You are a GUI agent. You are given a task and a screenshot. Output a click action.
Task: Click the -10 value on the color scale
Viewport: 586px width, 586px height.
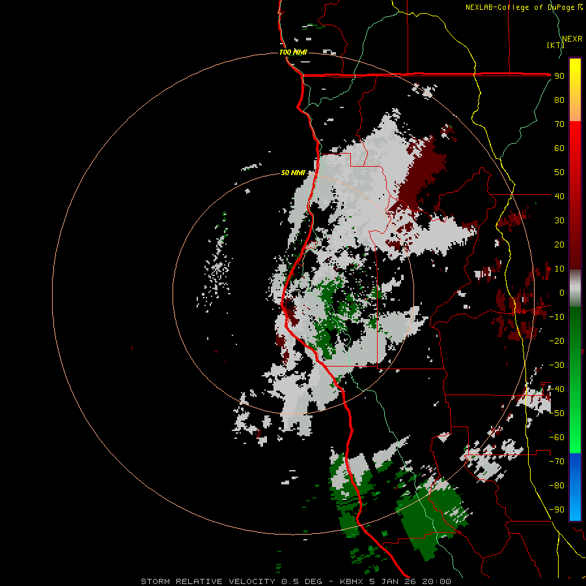click(557, 317)
